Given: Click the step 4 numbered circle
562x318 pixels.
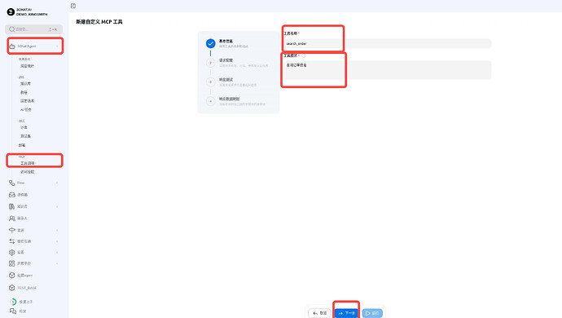Looking at the screenshot, I should tap(210, 101).
